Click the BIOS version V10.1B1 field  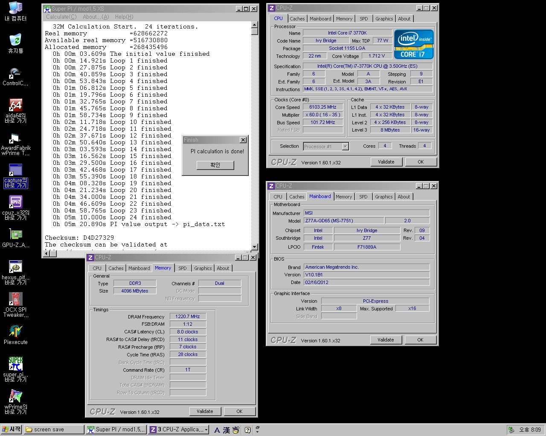point(366,275)
